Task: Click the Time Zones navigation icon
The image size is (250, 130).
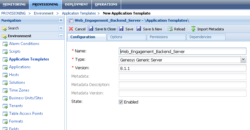Action: point(5,90)
